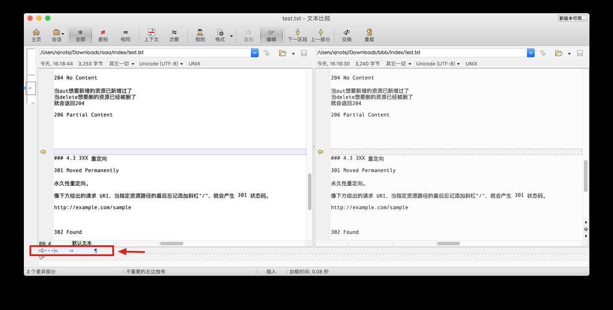Viewport: 613px width, 310px height.
Task: Click the left pane vertical scrollbar thumb
Action: click(310, 192)
